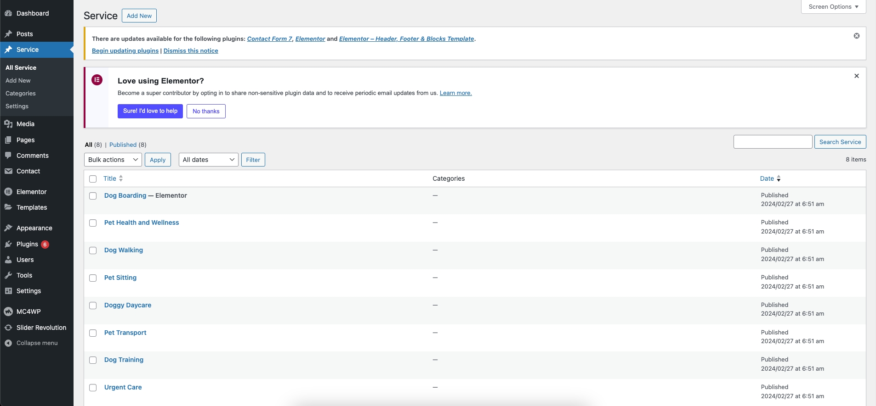
Task: Click the Collapse menu arrow icon
Action: pyautogui.click(x=8, y=343)
